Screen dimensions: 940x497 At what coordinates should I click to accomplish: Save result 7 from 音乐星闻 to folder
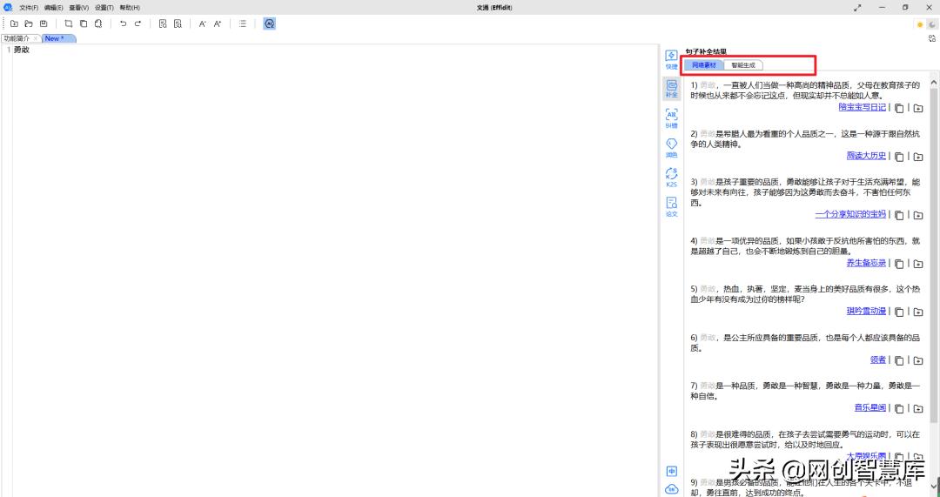[x=918, y=409]
